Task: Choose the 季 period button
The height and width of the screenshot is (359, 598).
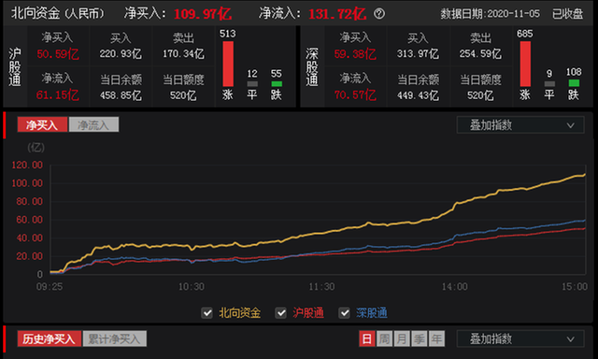Action: click(x=420, y=338)
